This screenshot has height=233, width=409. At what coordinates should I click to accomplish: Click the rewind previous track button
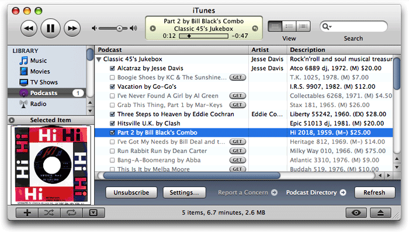click(x=29, y=29)
